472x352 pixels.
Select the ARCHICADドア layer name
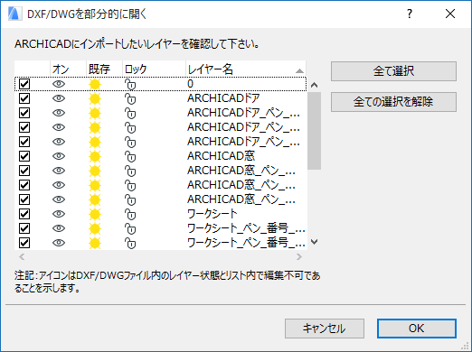[x=223, y=98]
